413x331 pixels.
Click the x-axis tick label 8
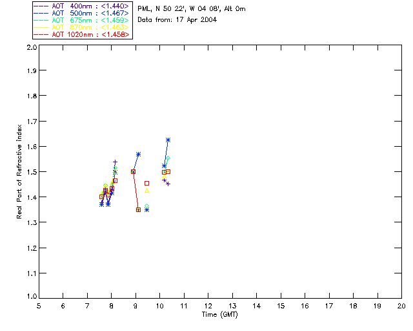112,306
